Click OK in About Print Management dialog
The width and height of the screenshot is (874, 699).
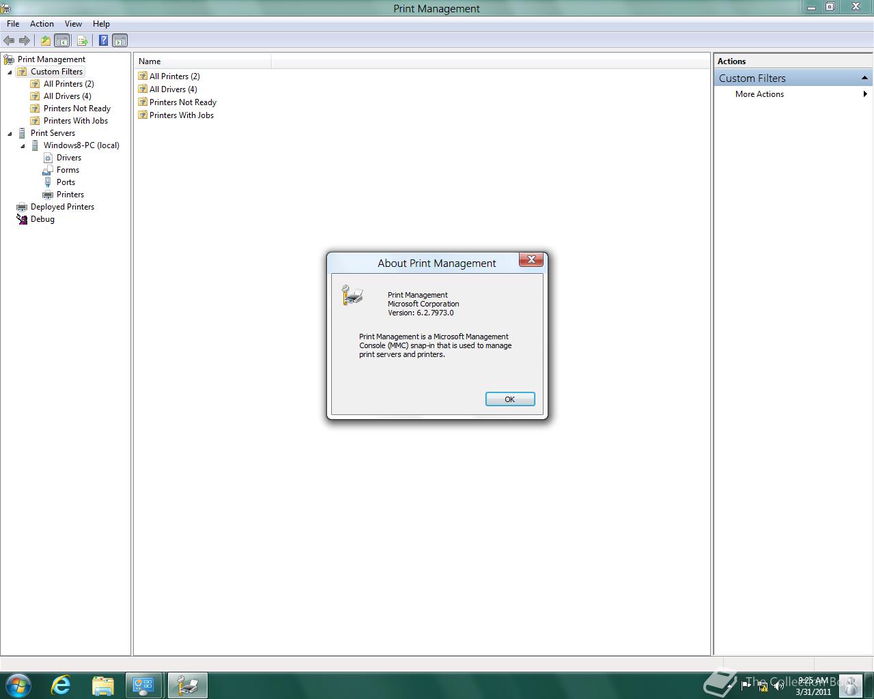click(510, 399)
